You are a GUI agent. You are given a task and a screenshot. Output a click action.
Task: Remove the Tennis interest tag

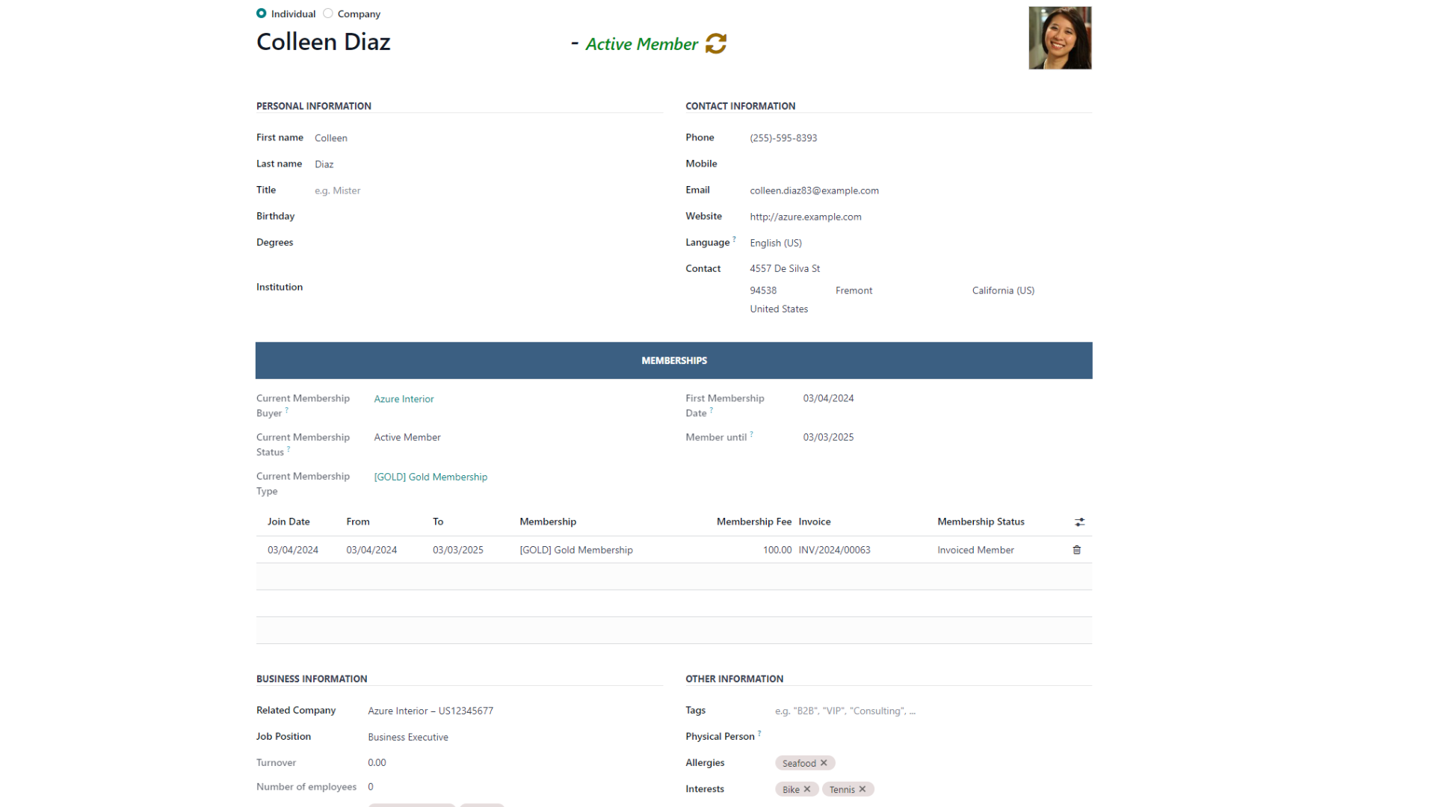[x=862, y=789]
